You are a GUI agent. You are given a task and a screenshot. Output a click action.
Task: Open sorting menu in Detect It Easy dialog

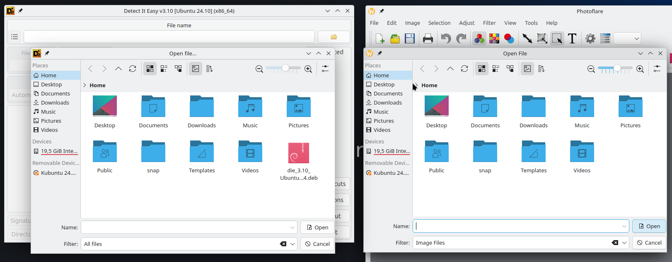point(210,69)
